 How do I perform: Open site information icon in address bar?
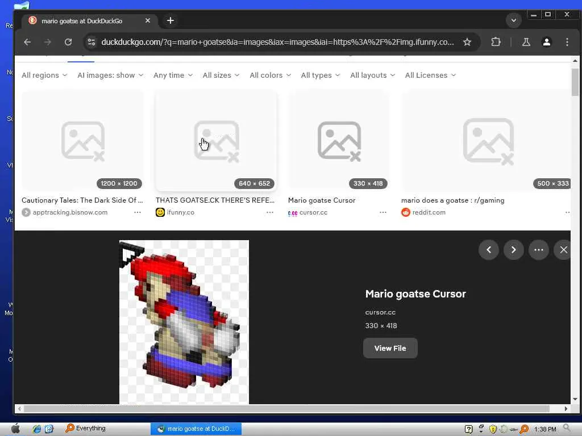point(92,42)
